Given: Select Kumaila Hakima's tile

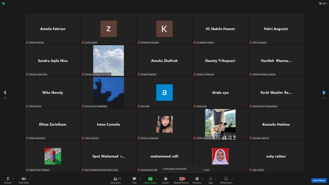Looking at the screenshot, I should tap(276, 124).
